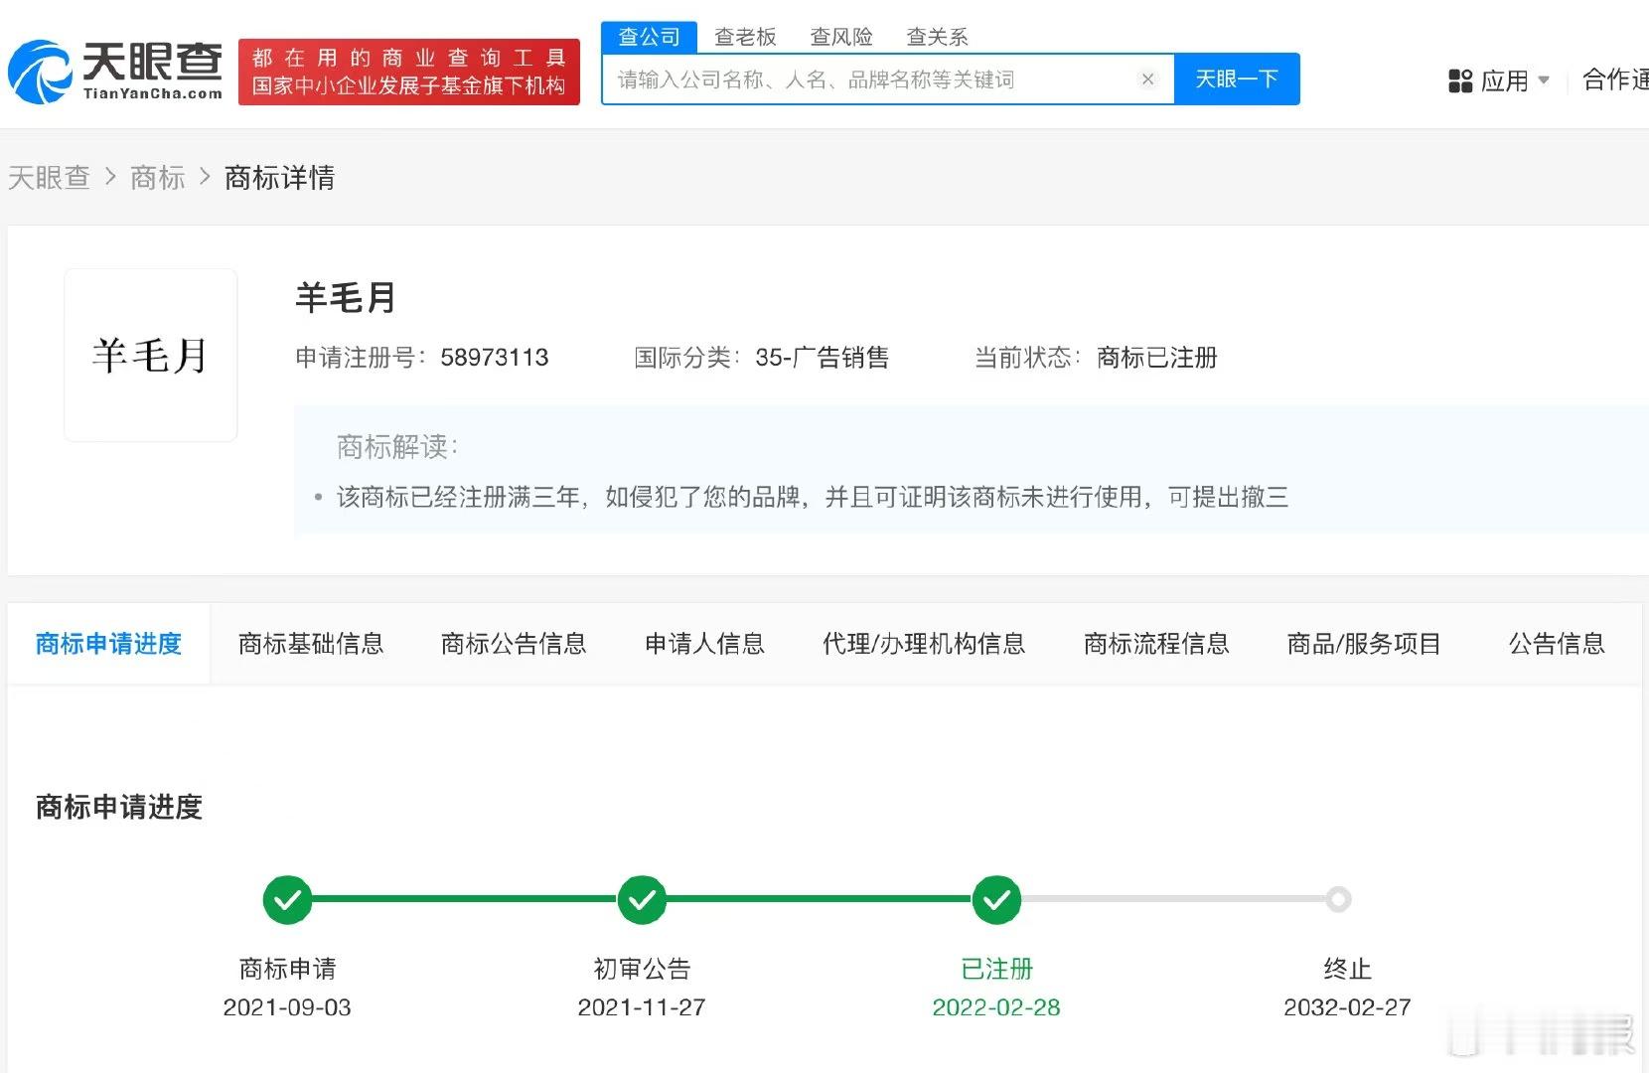Click the 35-广告销售 classification text

click(x=822, y=358)
